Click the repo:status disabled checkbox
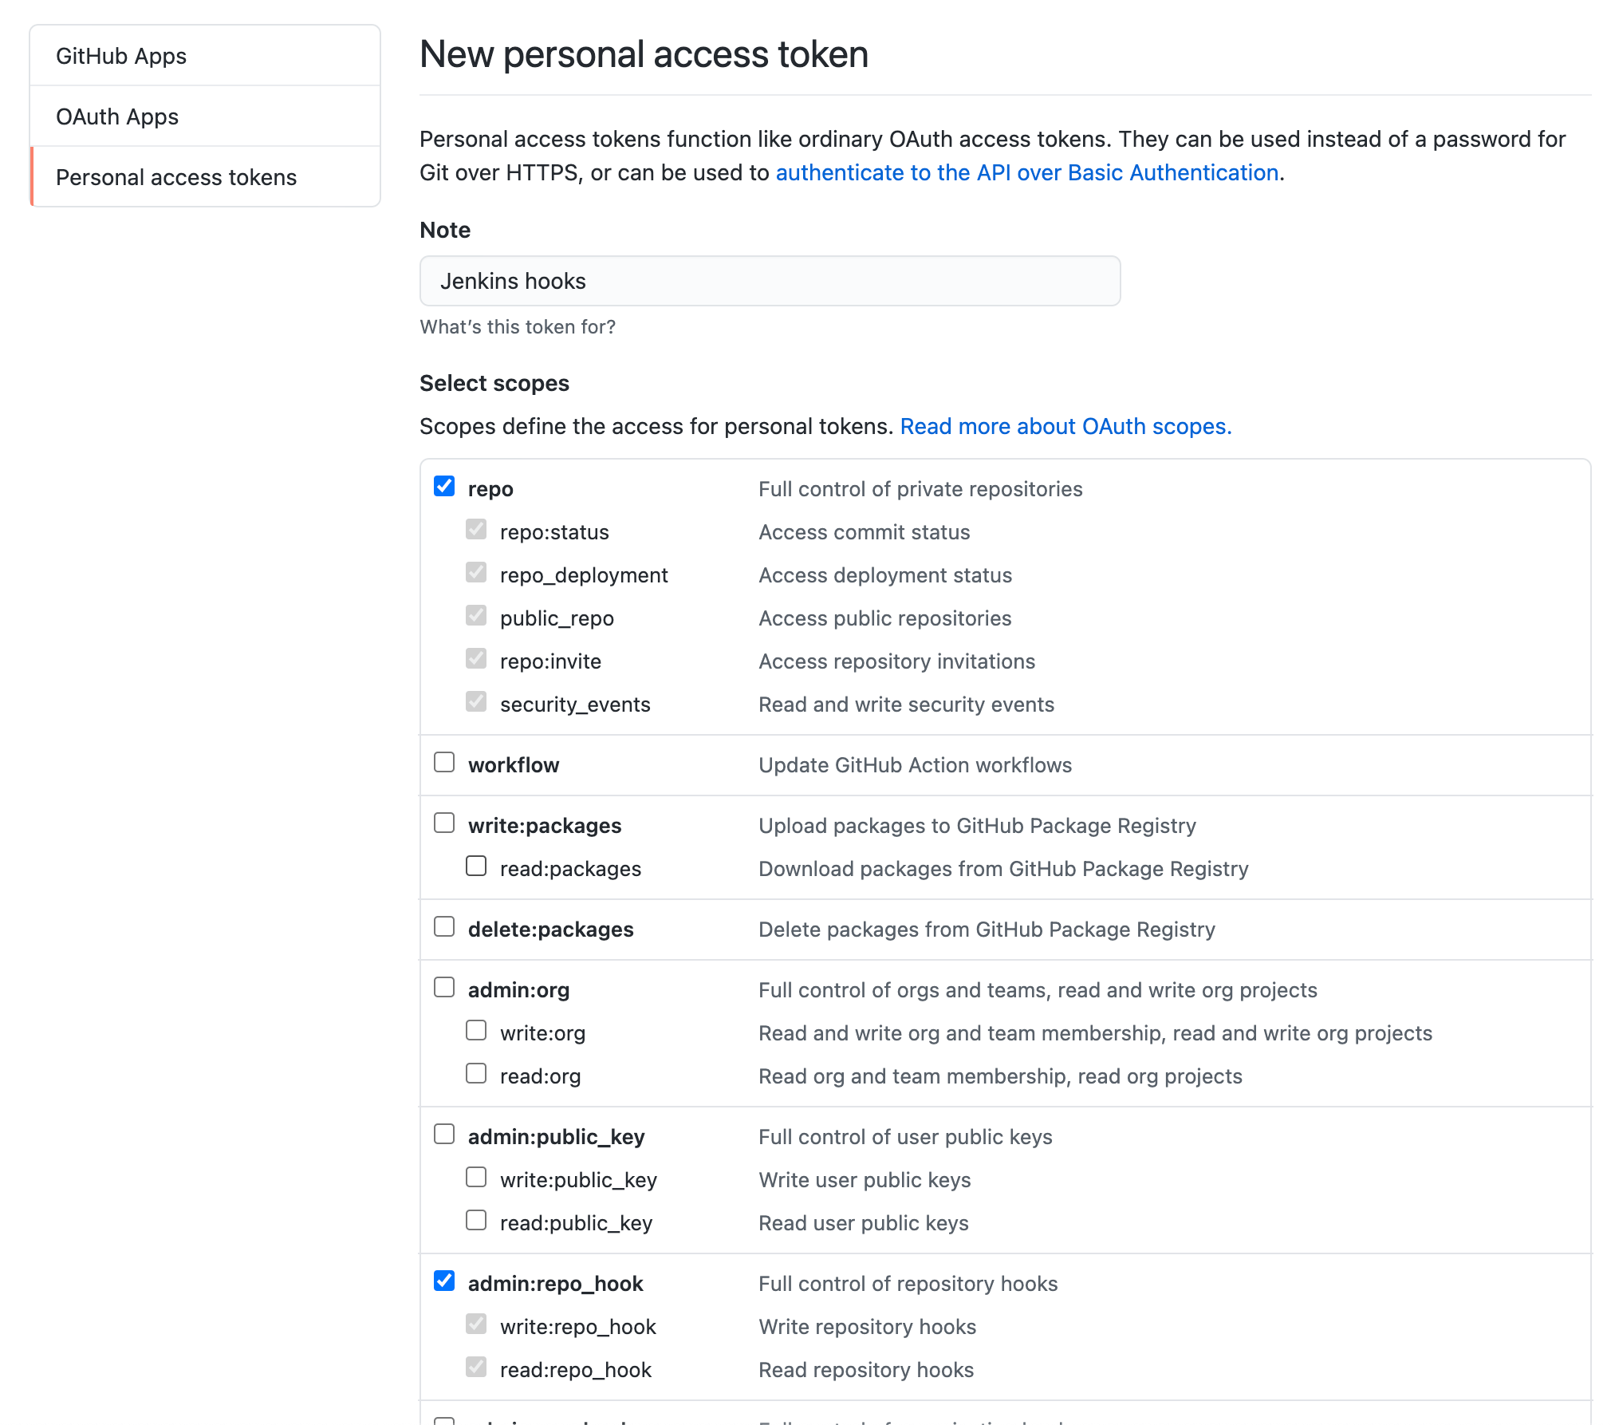This screenshot has height=1425, width=1611. coord(476,530)
